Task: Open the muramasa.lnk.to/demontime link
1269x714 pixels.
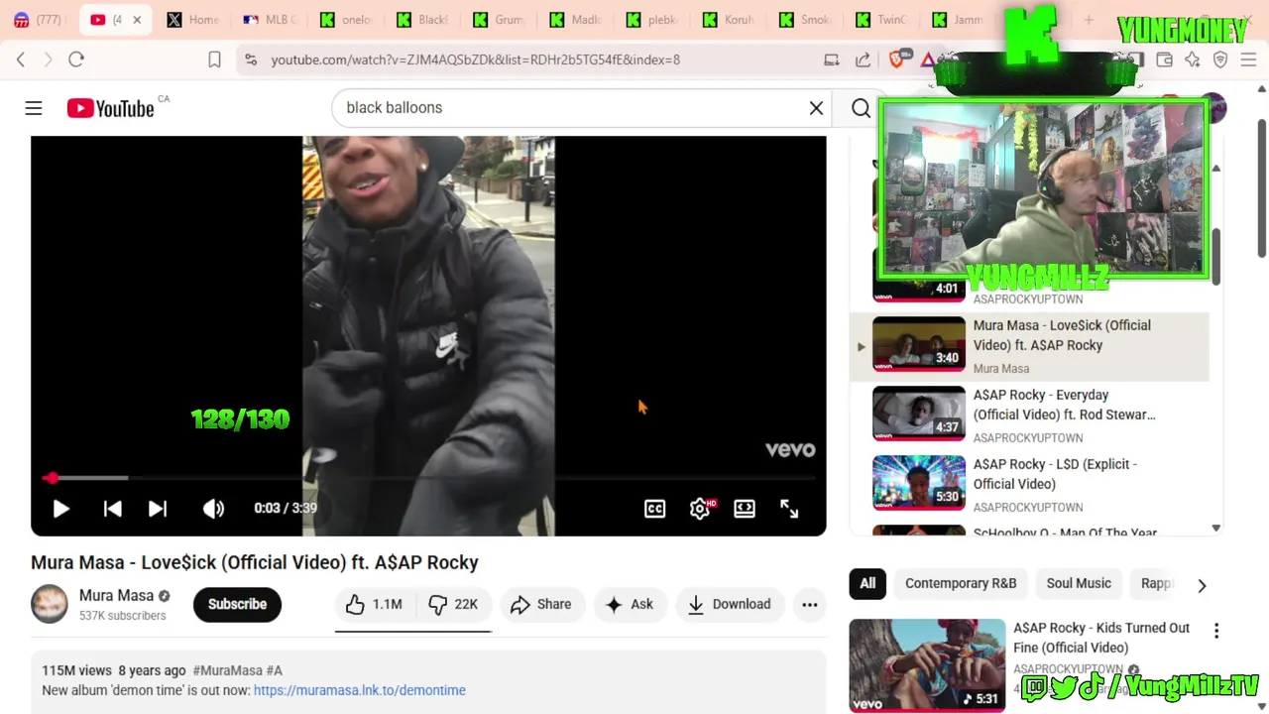Action: [359, 690]
